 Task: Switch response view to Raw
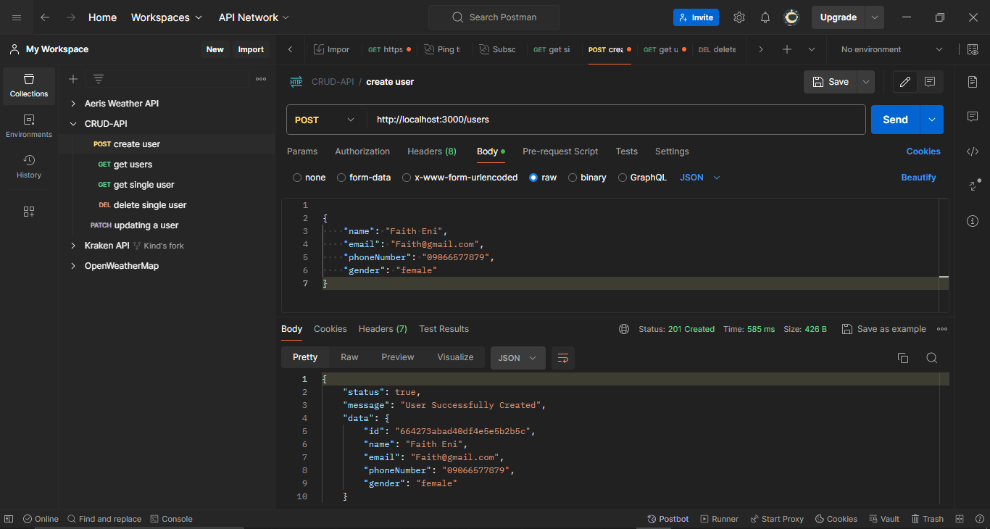coord(349,357)
